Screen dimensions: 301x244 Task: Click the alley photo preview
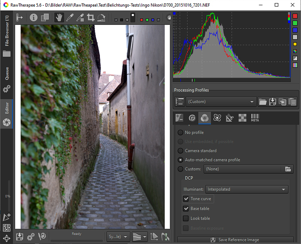(x=92, y=127)
